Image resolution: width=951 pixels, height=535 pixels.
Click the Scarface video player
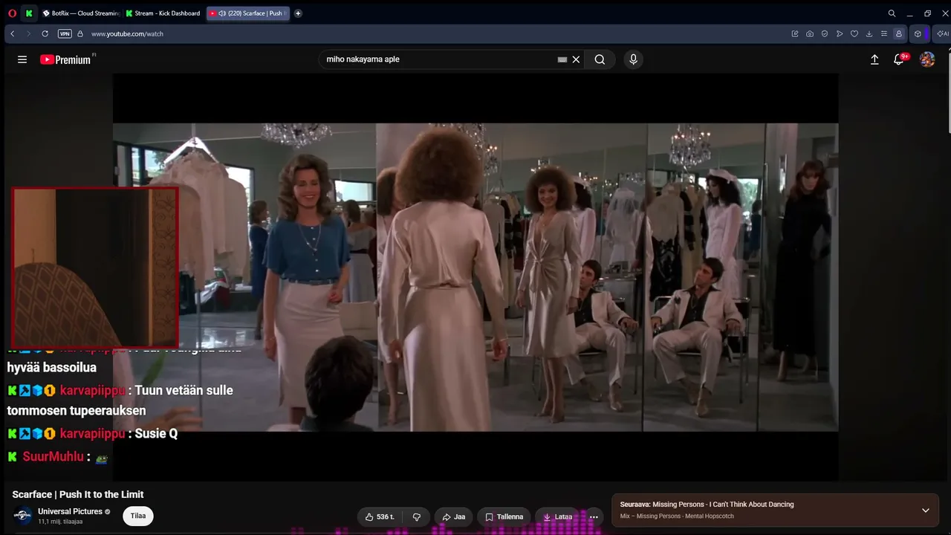tap(475, 277)
